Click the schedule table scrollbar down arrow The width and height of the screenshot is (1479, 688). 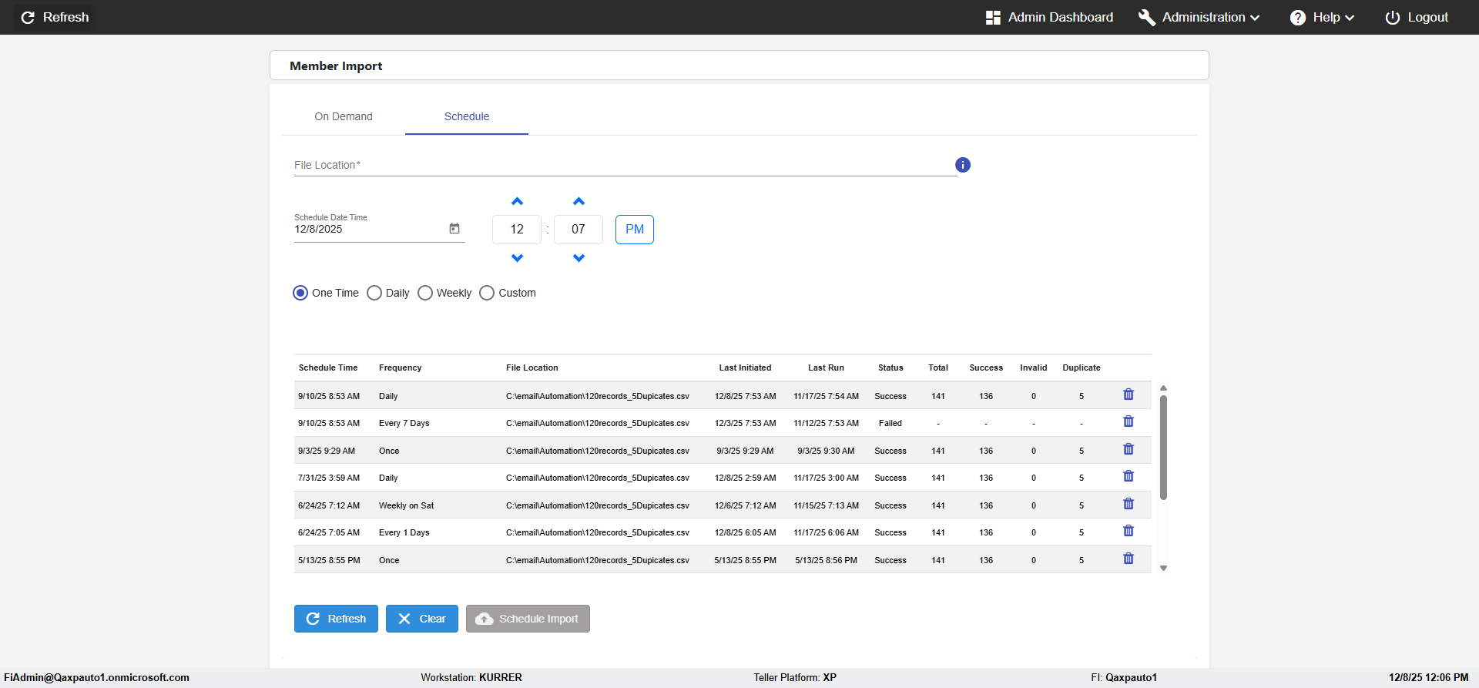tap(1163, 569)
